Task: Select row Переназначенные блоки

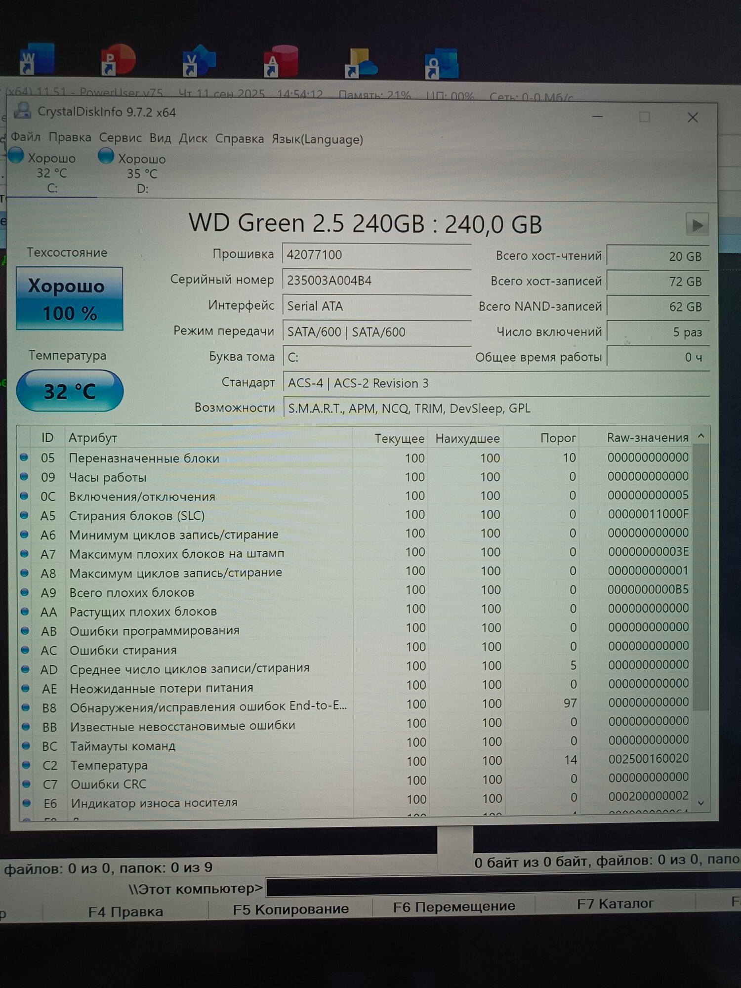Action: click(355, 458)
